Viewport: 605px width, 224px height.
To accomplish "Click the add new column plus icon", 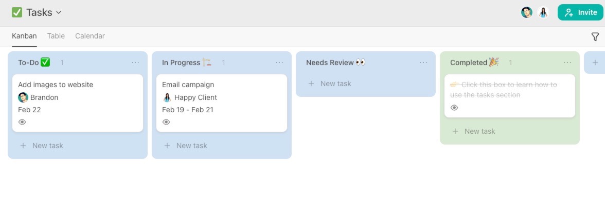I will [595, 63].
